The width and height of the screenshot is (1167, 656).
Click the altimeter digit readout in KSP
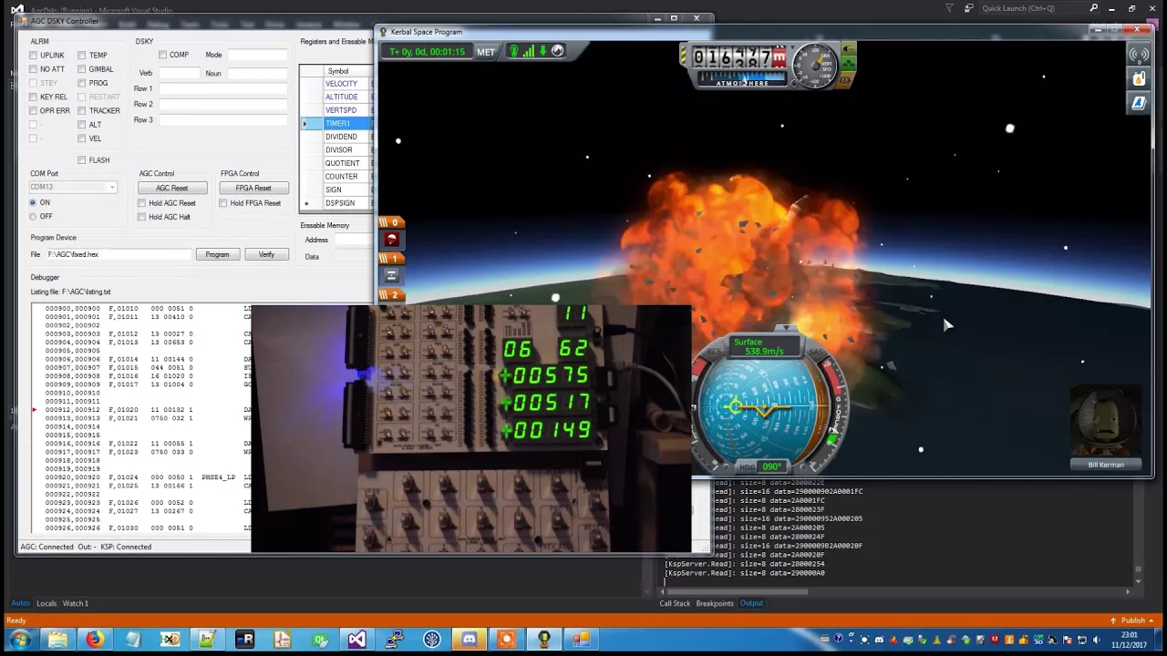click(738, 58)
